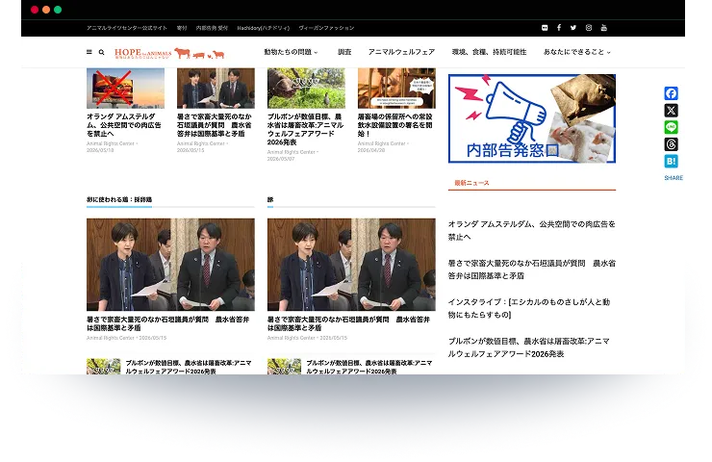The image size is (712, 462).
Task: Open the YouTube icon in top bar
Action: click(604, 28)
